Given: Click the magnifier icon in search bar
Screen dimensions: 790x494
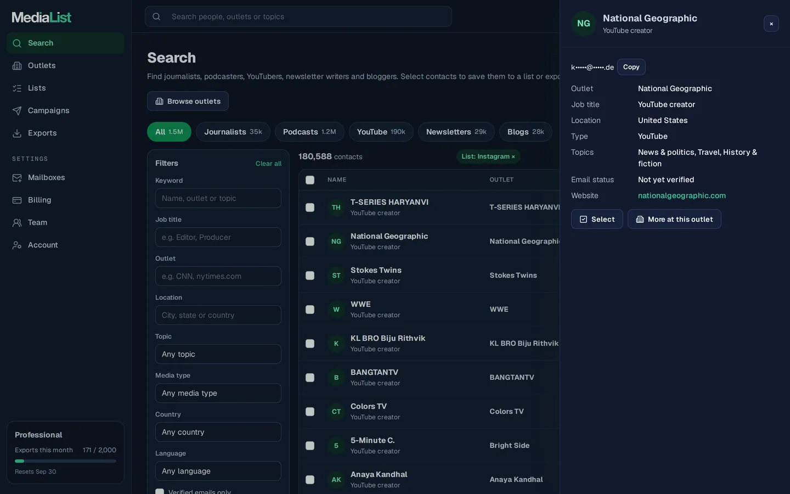Looking at the screenshot, I should [x=156, y=16].
